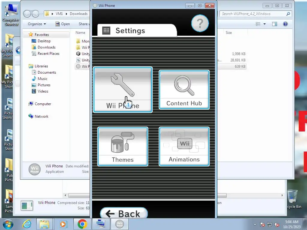The width and height of the screenshot is (307, 230).
Task: Open the change view dropdown arrow
Action: [264, 24]
